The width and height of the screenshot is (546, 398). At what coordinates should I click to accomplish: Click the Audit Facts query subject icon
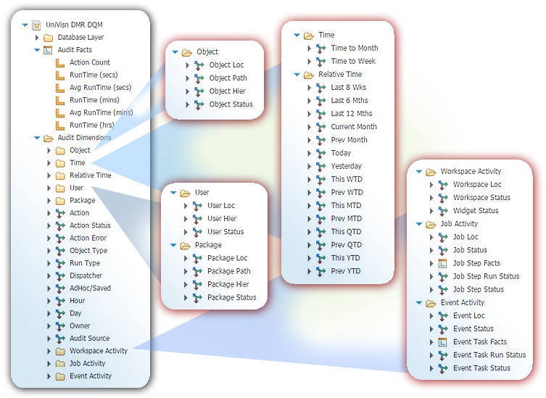coord(48,50)
